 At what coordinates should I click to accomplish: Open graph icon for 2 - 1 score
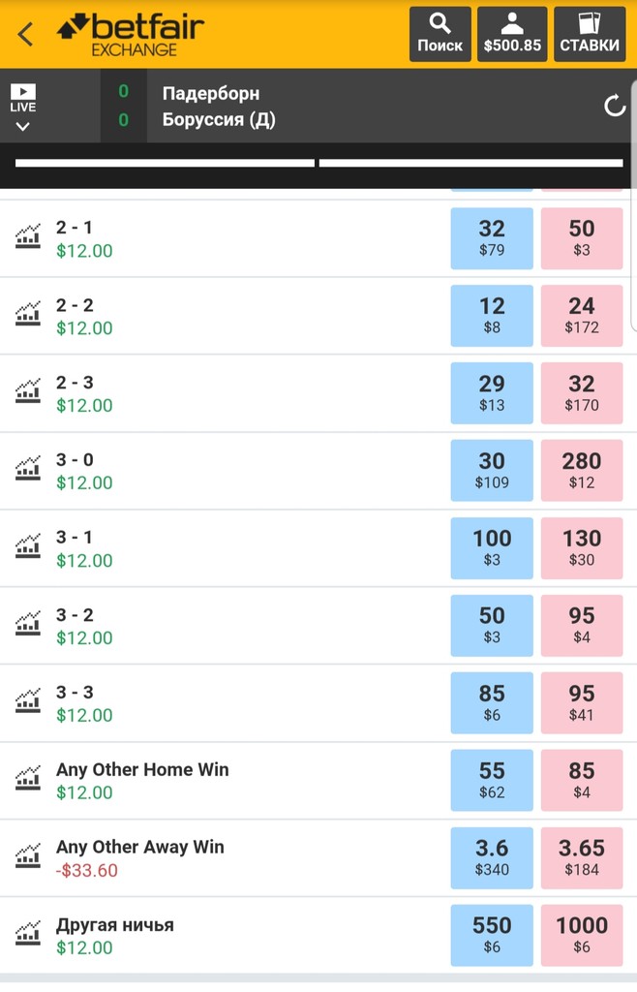[x=28, y=236]
